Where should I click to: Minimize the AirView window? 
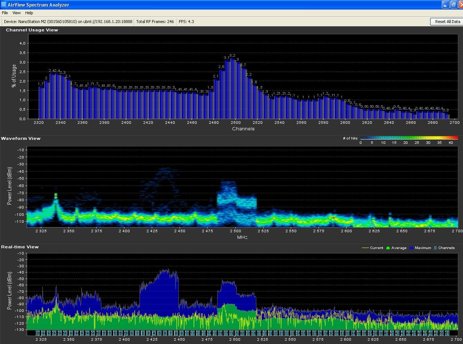tap(445, 4)
